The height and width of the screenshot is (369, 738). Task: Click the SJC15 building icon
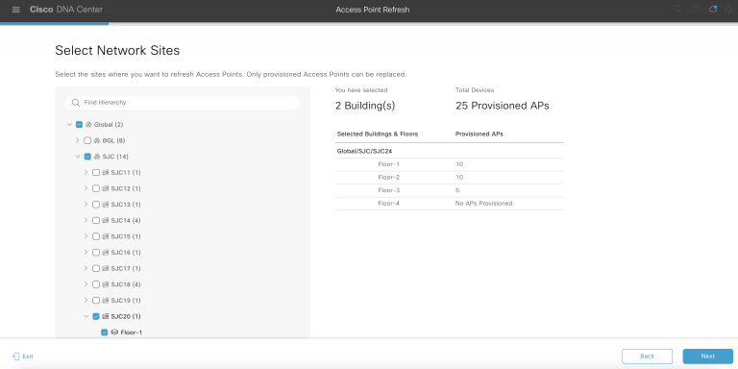pos(106,236)
